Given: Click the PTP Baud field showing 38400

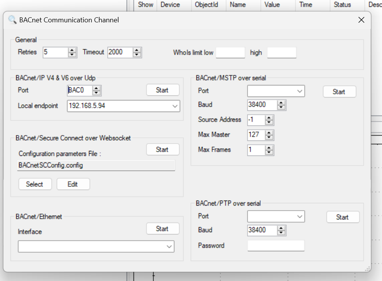Looking at the screenshot, I should (262, 230).
